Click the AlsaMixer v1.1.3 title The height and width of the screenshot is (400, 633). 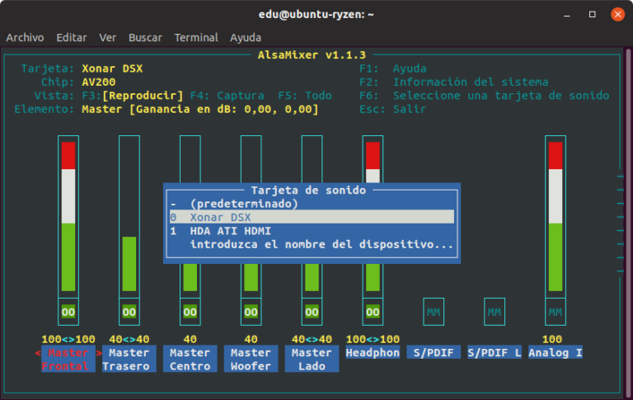click(312, 55)
